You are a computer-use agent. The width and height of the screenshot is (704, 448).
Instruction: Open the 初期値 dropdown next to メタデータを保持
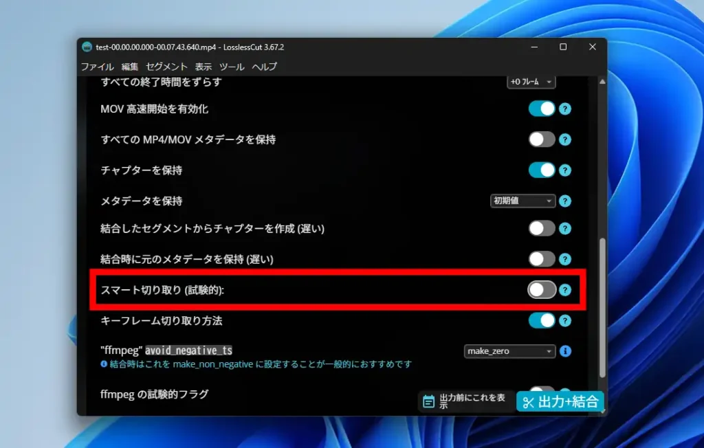(x=522, y=201)
